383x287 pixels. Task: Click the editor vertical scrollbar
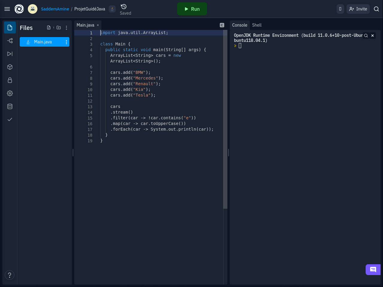coord(225,120)
